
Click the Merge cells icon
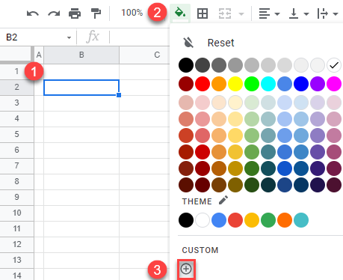point(225,13)
